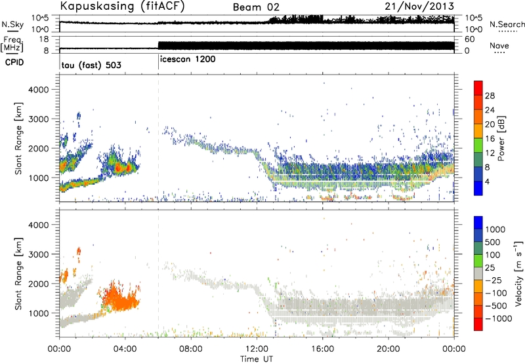The image size is (525, 363).
Task: Click the 'Nave' legend label
Action: (x=499, y=45)
